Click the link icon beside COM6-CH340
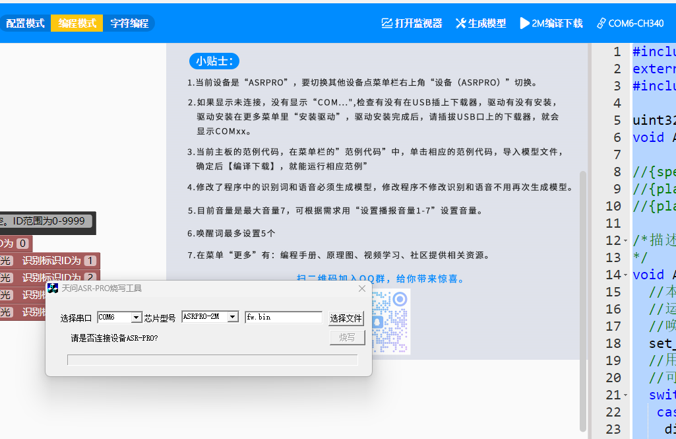The width and height of the screenshot is (676, 439). click(x=601, y=23)
